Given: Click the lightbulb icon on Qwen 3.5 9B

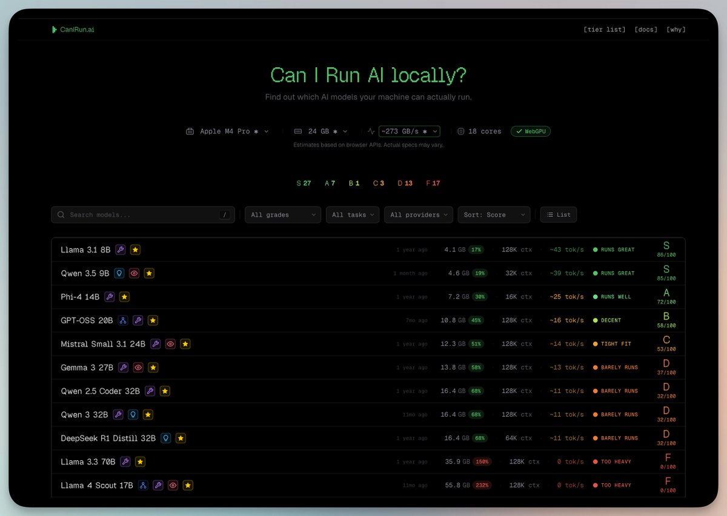Looking at the screenshot, I should 119,273.
